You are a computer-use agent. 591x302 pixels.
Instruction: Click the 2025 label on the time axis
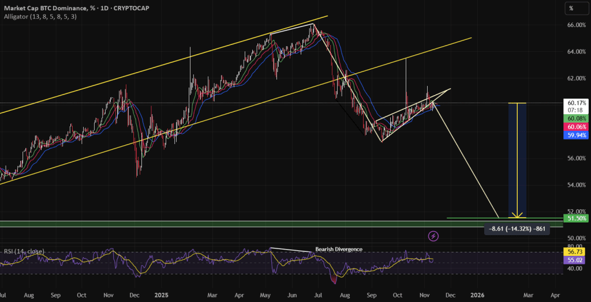pos(161,294)
